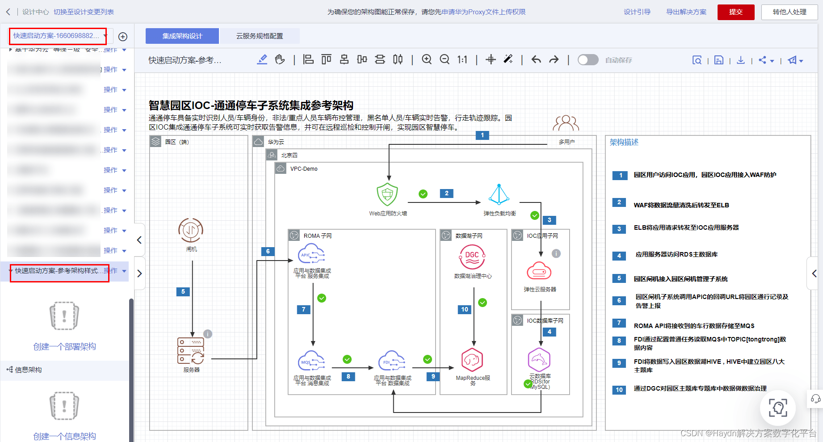Click the vertical center align icon
The width and height of the screenshot is (823, 442).
point(362,59)
